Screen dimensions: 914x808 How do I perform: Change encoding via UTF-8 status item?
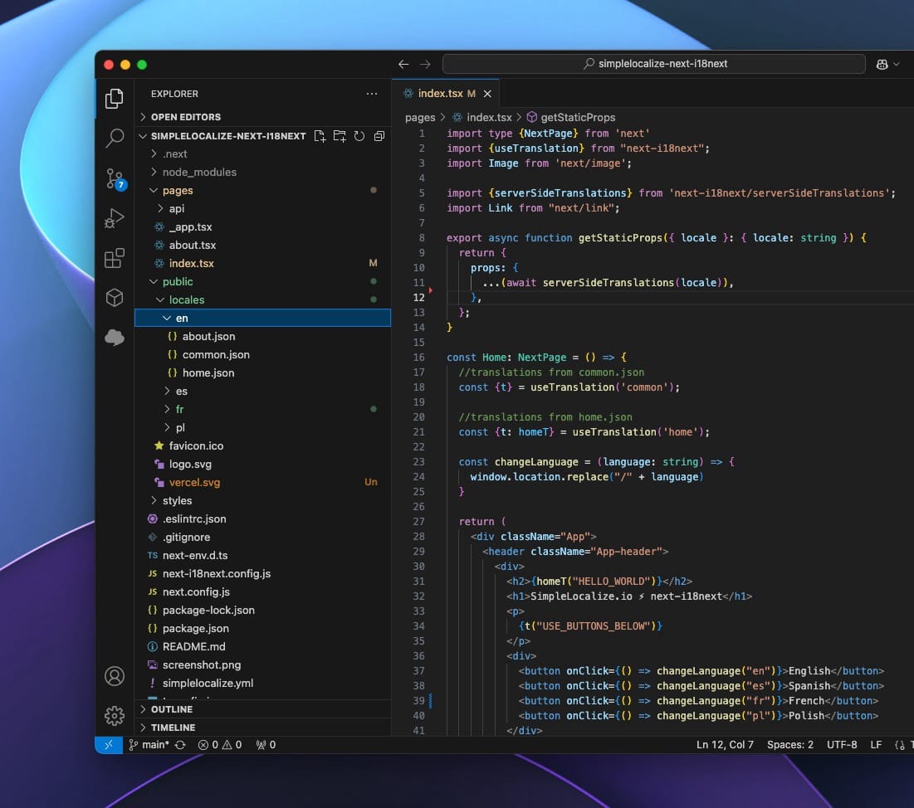click(842, 744)
